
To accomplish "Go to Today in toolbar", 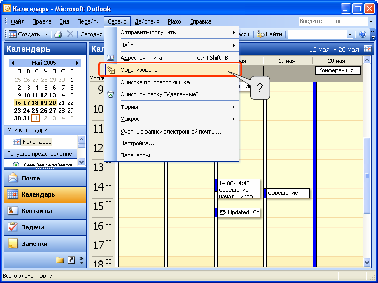I will pos(91,34).
